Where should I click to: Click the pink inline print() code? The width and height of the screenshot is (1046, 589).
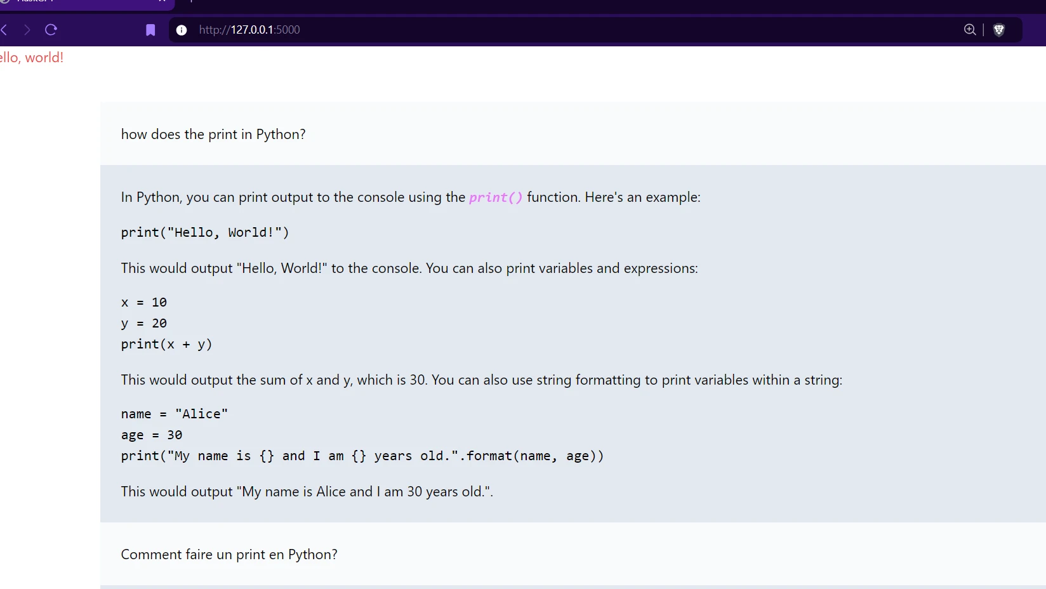point(496,197)
